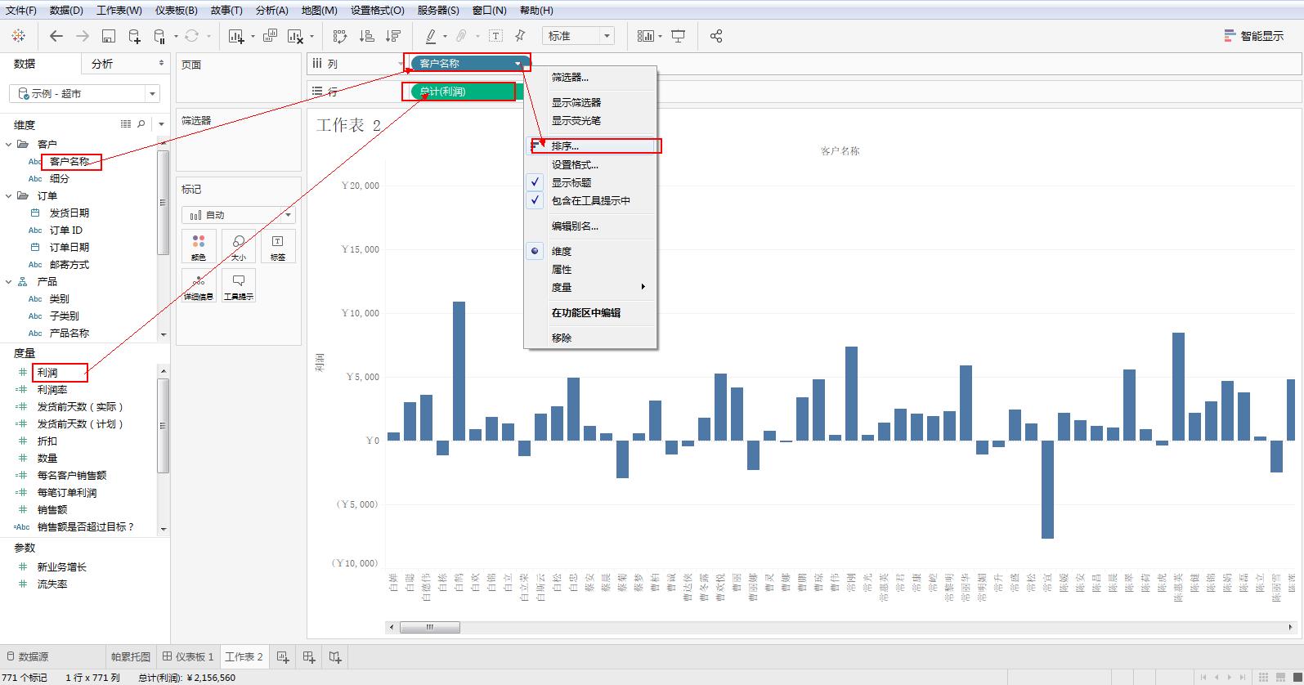Open the 工作表(W) menu
Viewport: 1304px width, 685px height.
tap(119, 11)
